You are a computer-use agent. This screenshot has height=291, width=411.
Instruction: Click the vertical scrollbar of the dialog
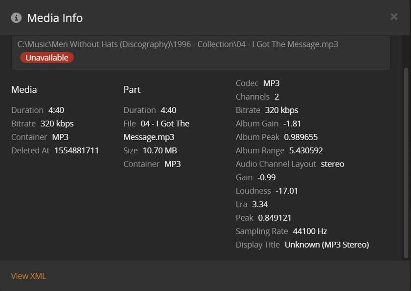point(406,161)
